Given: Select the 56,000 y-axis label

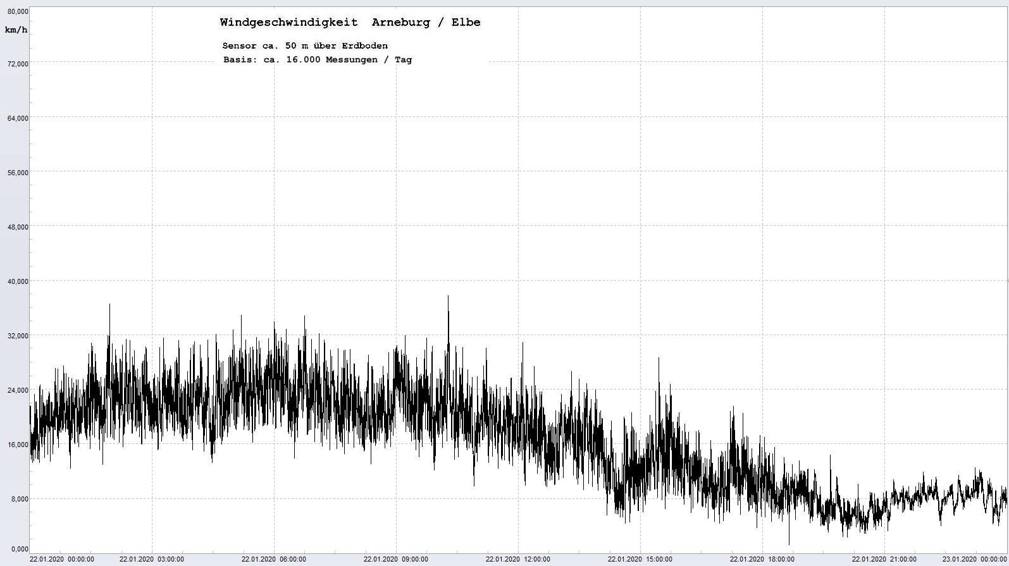Looking at the screenshot, I should 17,173.
